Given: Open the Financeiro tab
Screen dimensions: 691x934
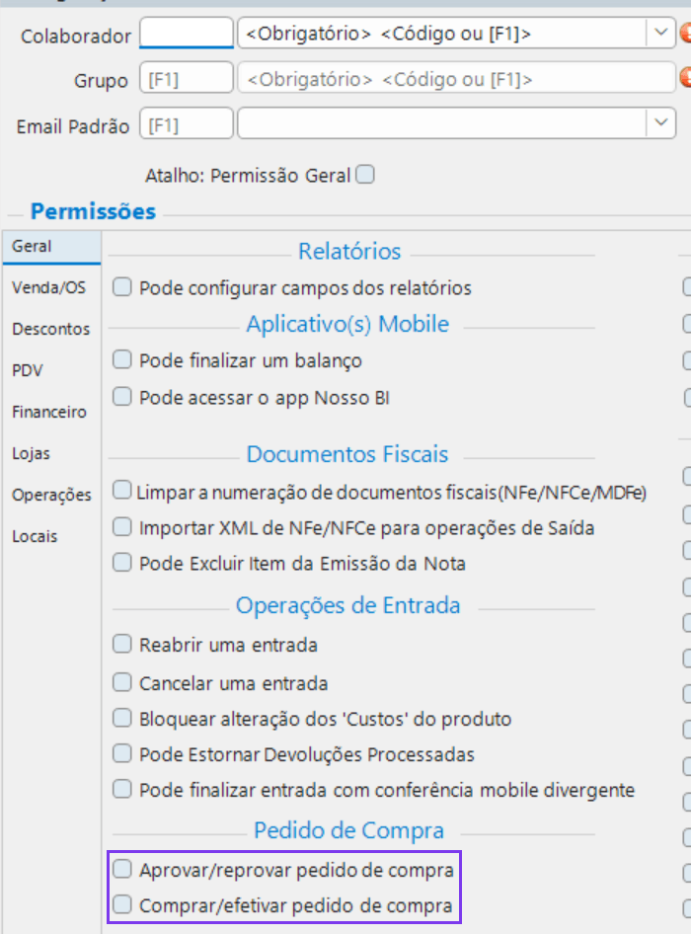Looking at the screenshot, I should click(x=49, y=412).
